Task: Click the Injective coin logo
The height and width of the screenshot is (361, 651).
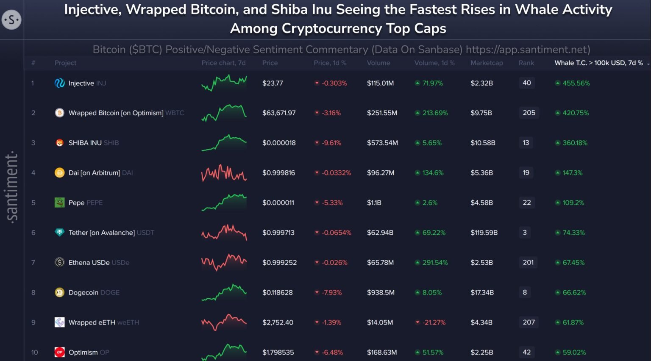Action: coord(59,83)
